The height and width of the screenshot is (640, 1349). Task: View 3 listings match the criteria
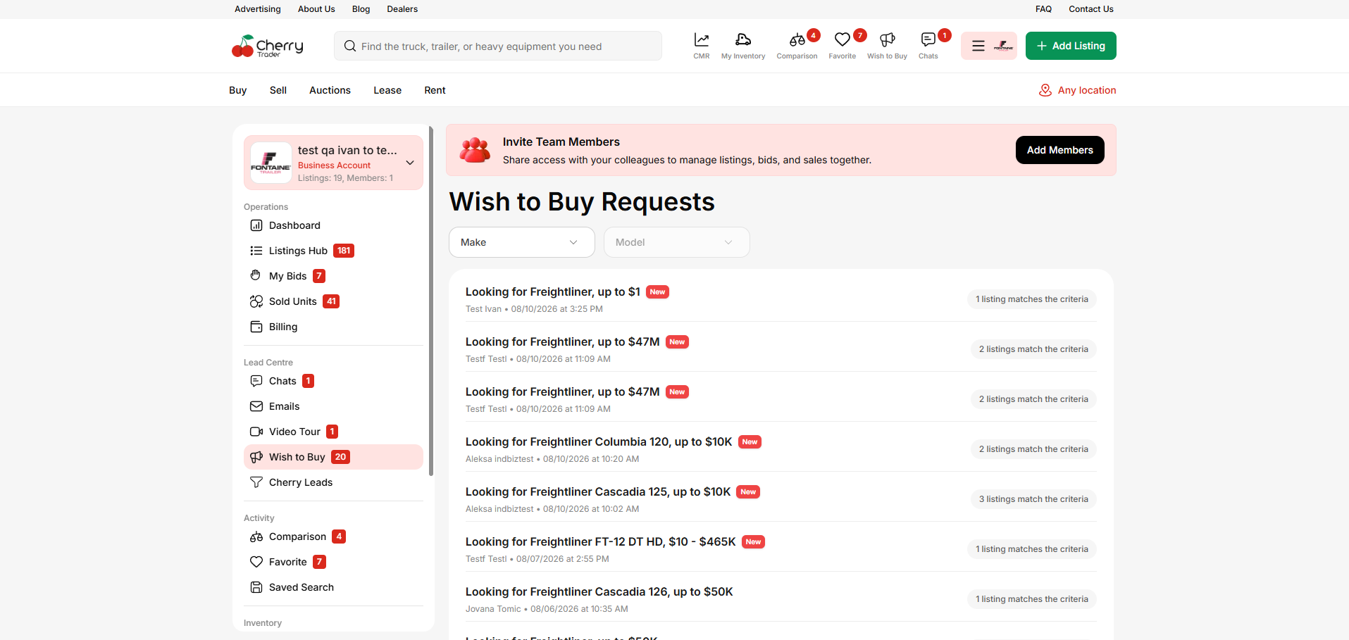tap(1033, 499)
